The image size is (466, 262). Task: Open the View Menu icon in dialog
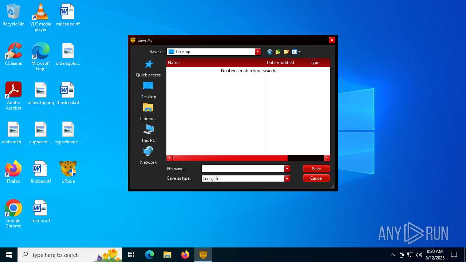(x=296, y=52)
